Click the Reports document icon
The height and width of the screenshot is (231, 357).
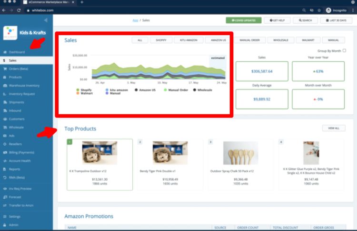point(5,169)
